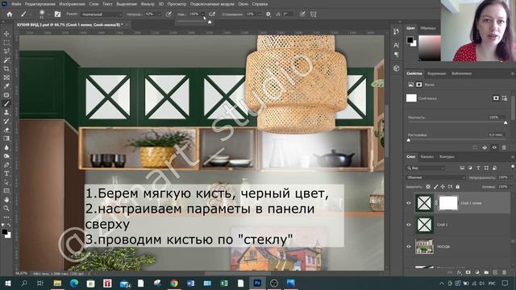This screenshot has width=516, height=290.
Task: Open the Character panel icon
Action: coord(396,45)
